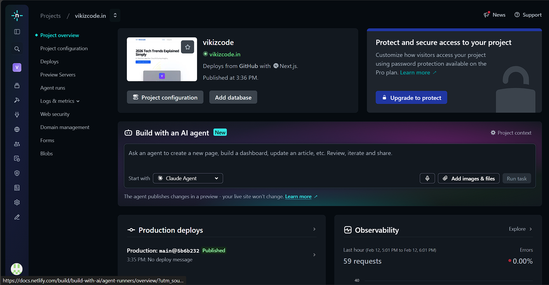Select the security shield icon in the sidebar
Screen dimensions: 549x285
click(x=17, y=173)
